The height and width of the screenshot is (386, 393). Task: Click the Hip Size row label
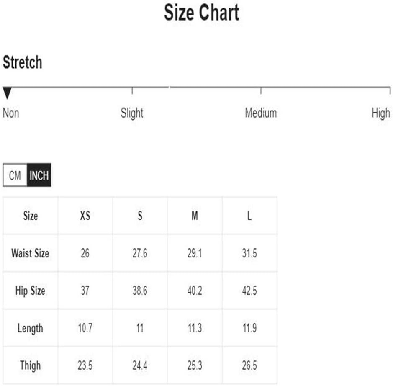point(30,291)
